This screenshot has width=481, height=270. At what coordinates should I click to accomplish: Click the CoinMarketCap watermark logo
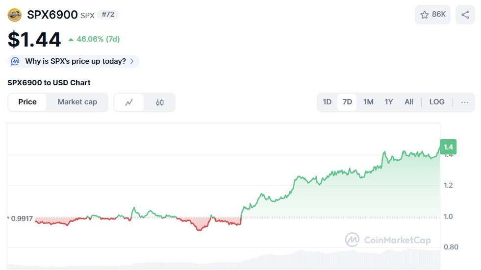point(353,240)
